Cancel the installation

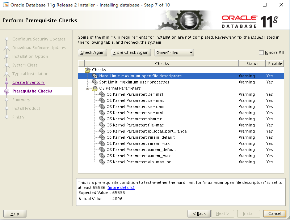pyautogui.click(x=275, y=213)
